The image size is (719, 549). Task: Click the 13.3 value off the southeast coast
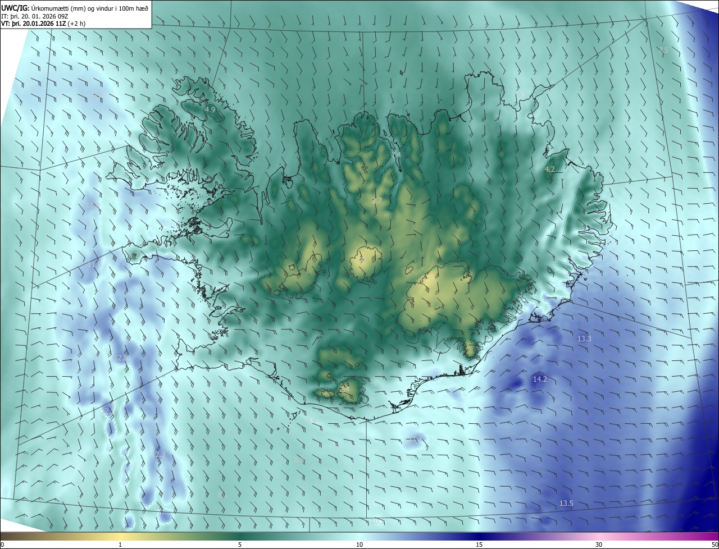[584, 338]
